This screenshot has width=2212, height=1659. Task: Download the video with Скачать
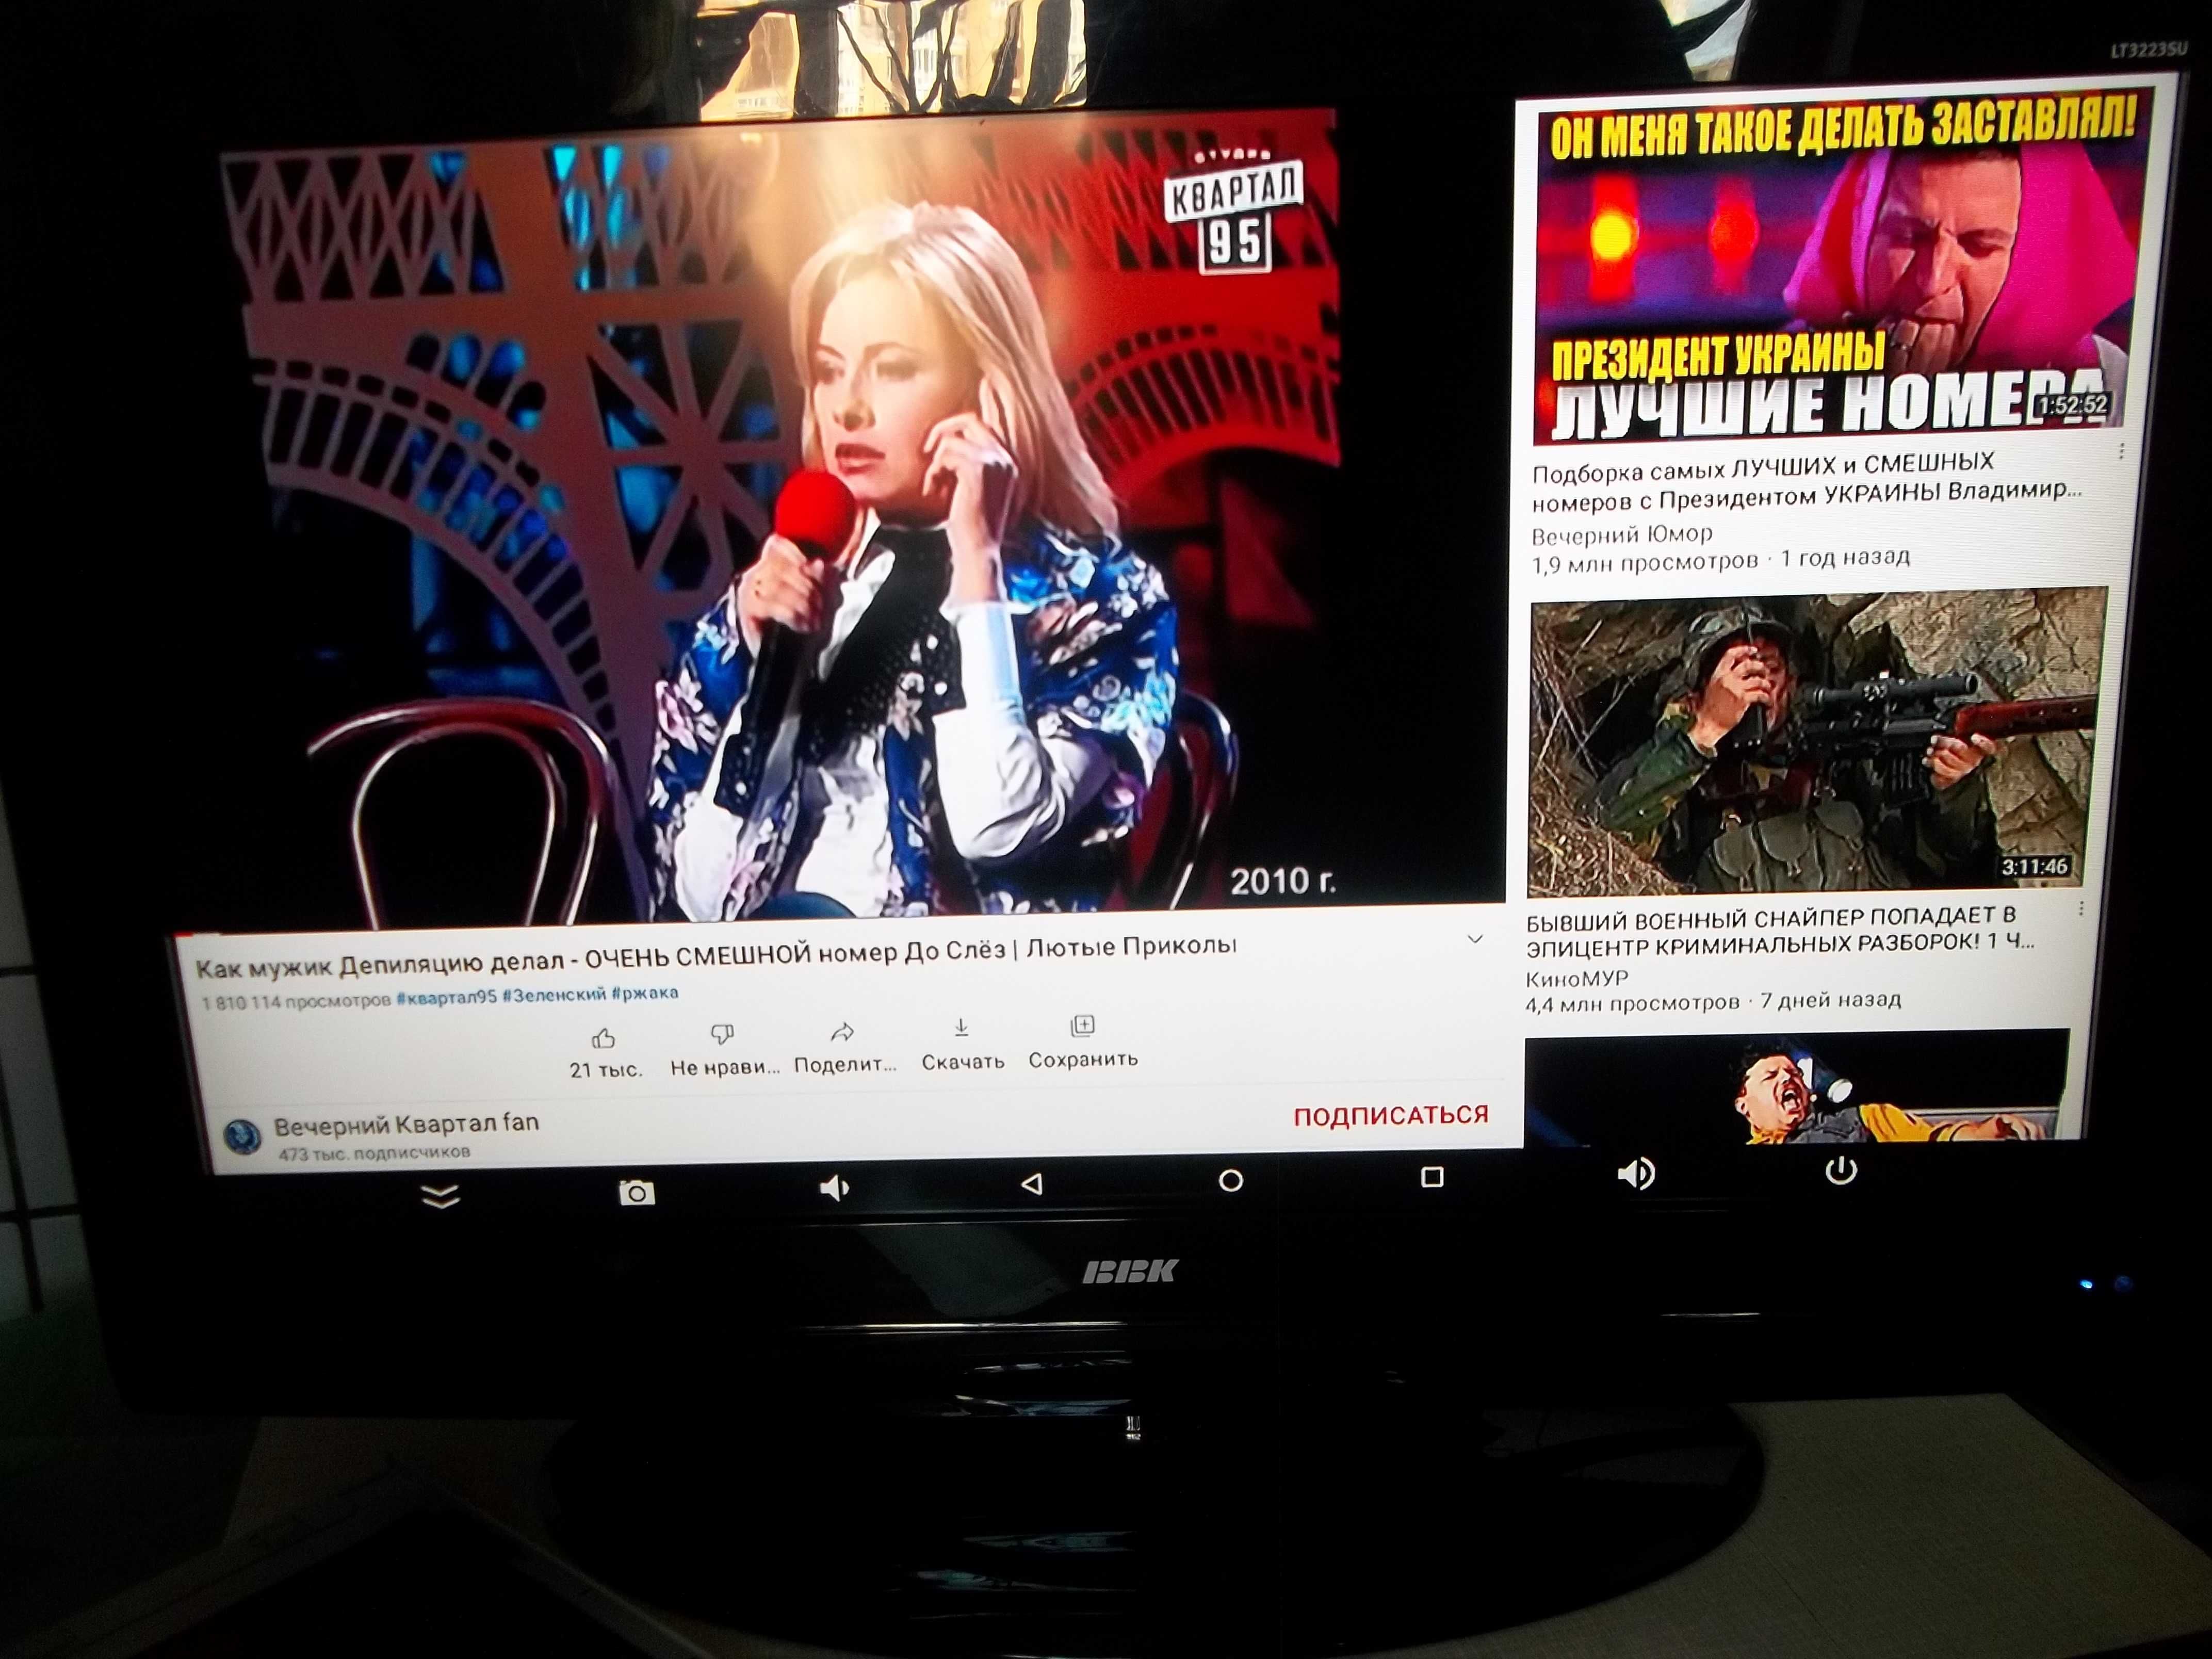coord(961,1028)
